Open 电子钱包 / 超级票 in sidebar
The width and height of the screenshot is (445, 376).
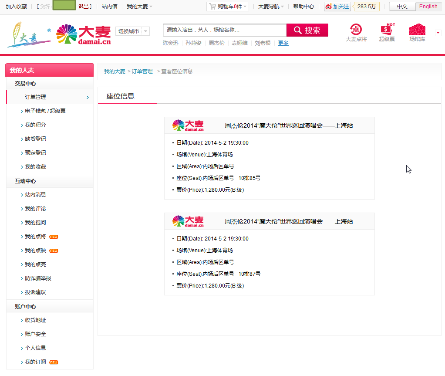45,111
